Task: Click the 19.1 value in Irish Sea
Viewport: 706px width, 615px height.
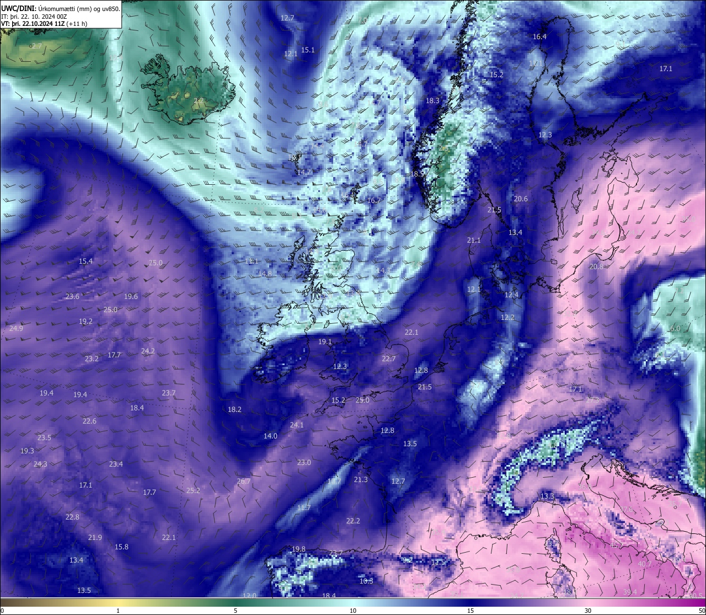Action: tap(325, 341)
